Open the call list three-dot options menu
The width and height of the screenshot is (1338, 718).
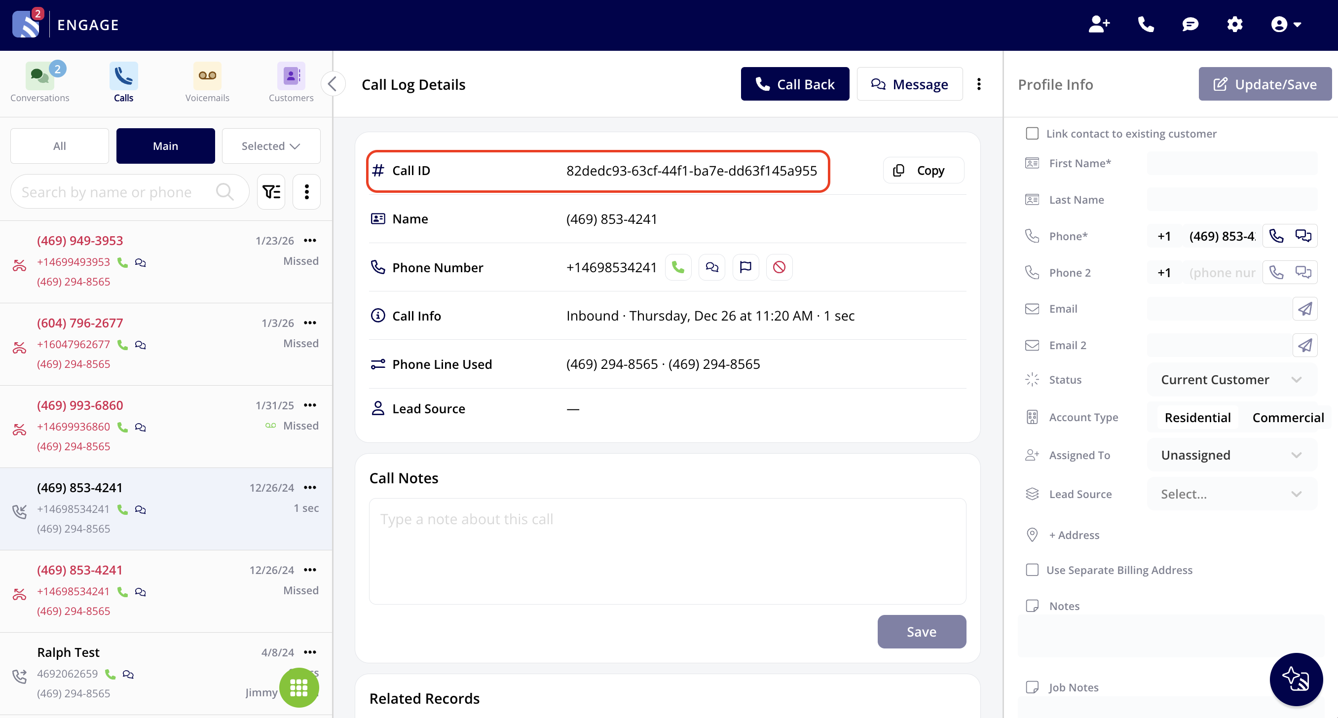(x=306, y=191)
